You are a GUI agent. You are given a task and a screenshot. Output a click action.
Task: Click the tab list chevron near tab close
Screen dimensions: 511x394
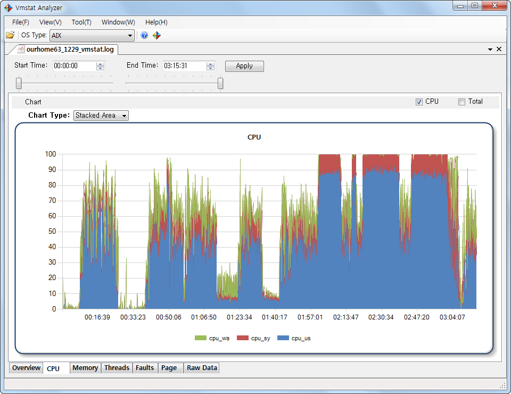coord(490,48)
